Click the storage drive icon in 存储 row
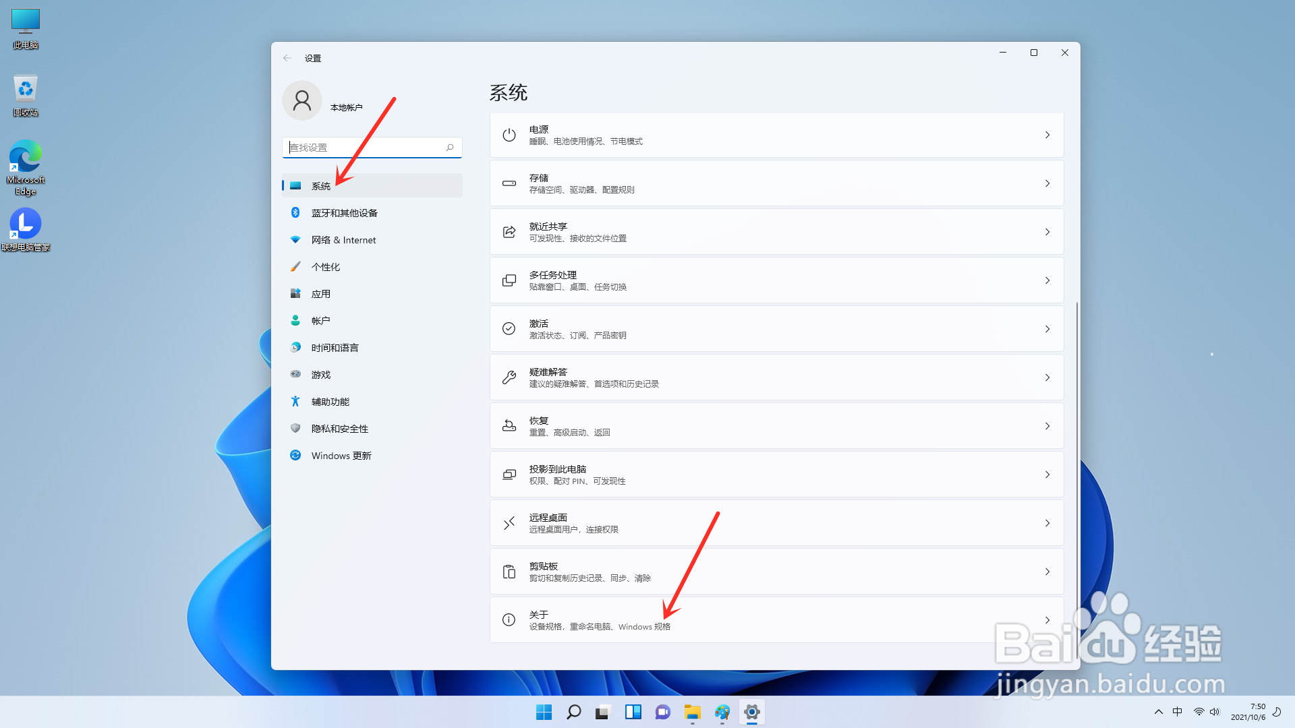This screenshot has height=728, width=1295. tap(509, 183)
